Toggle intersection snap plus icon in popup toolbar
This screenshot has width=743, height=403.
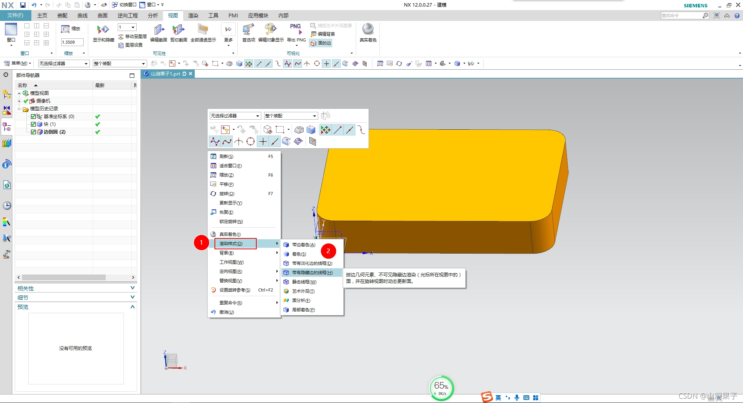click(x=263, y=142)
